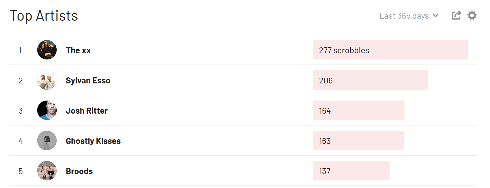The image size is (490, 188).
Task: Click the chevron beside Last 365 days
Action: pos(436,15)
